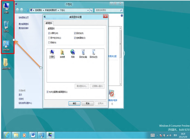
Task: Switch to Word on the taskbar
Action: (33, 135)
